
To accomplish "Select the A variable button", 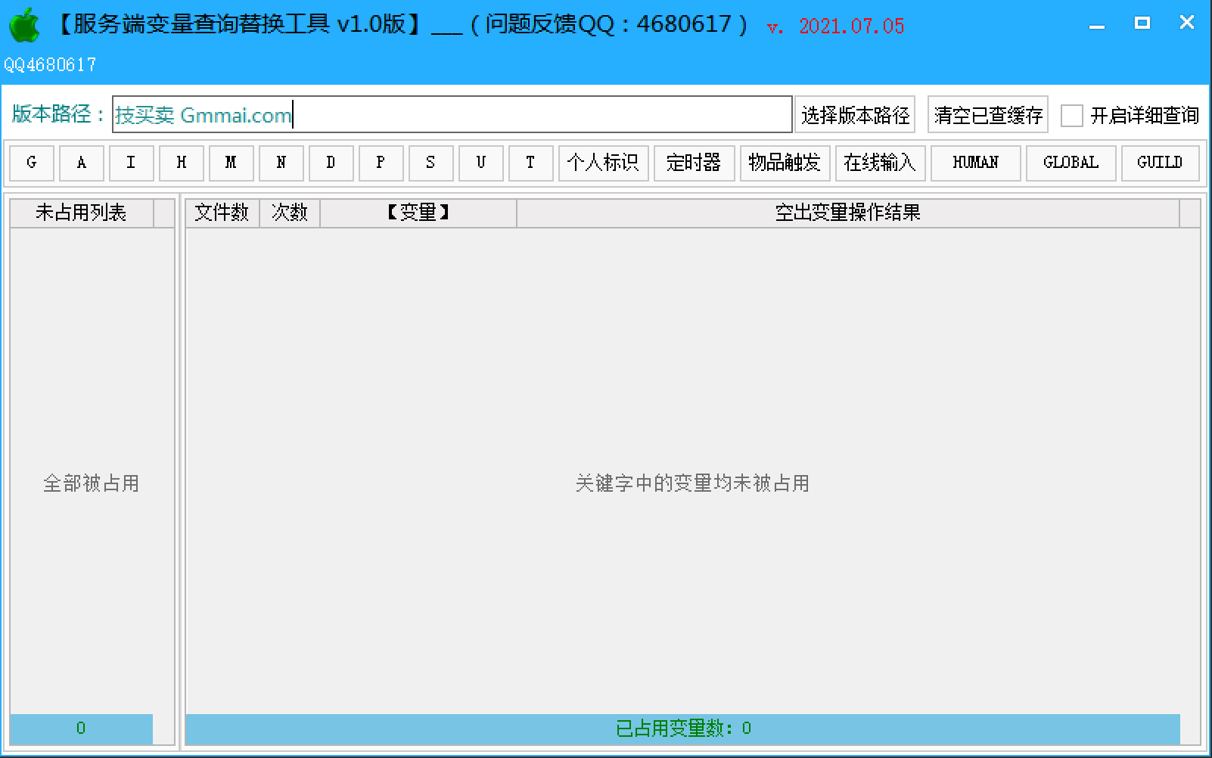I will click(x=82, y=163).
